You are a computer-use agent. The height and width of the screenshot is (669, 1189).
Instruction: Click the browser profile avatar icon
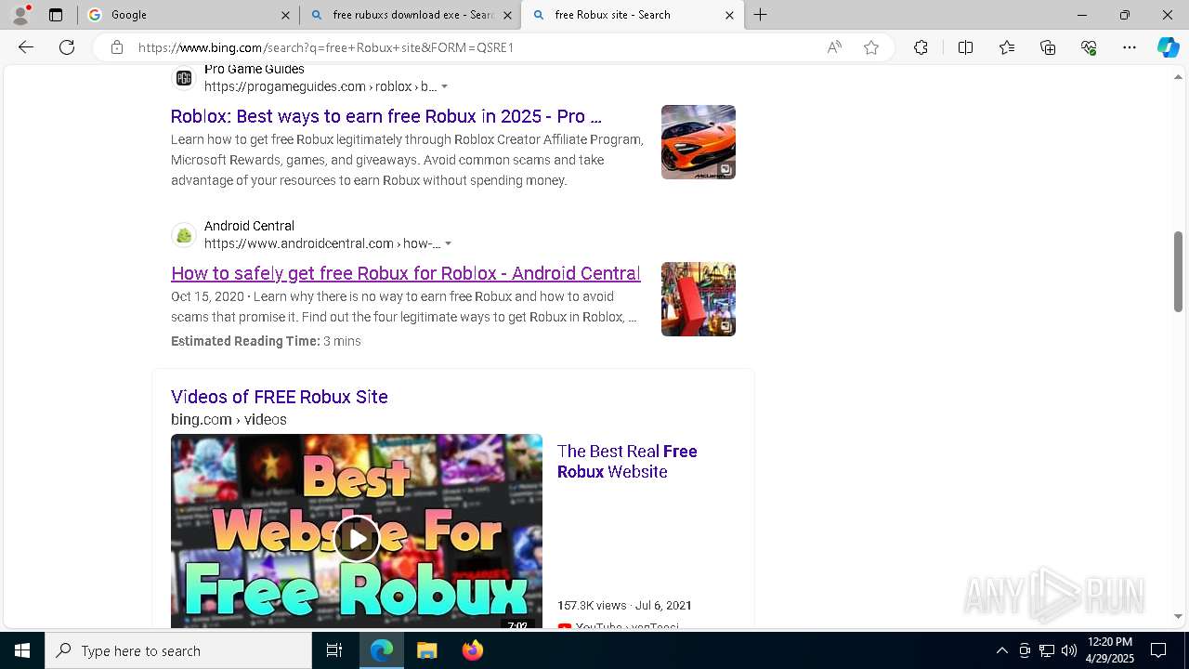coord(20,15)
